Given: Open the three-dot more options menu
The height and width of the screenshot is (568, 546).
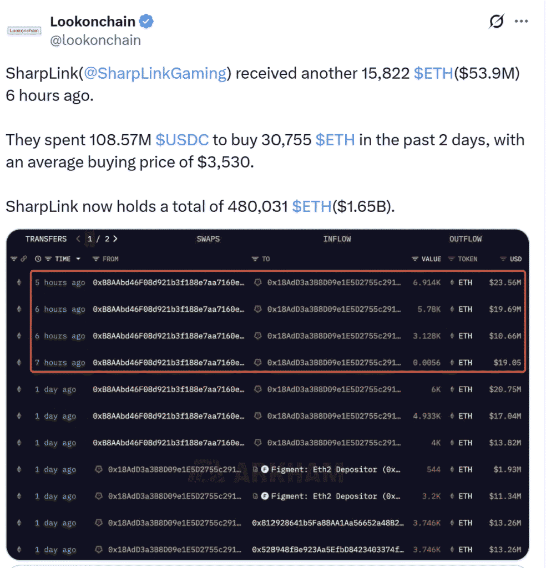Looking at the screenshot, I should [521, 22].
